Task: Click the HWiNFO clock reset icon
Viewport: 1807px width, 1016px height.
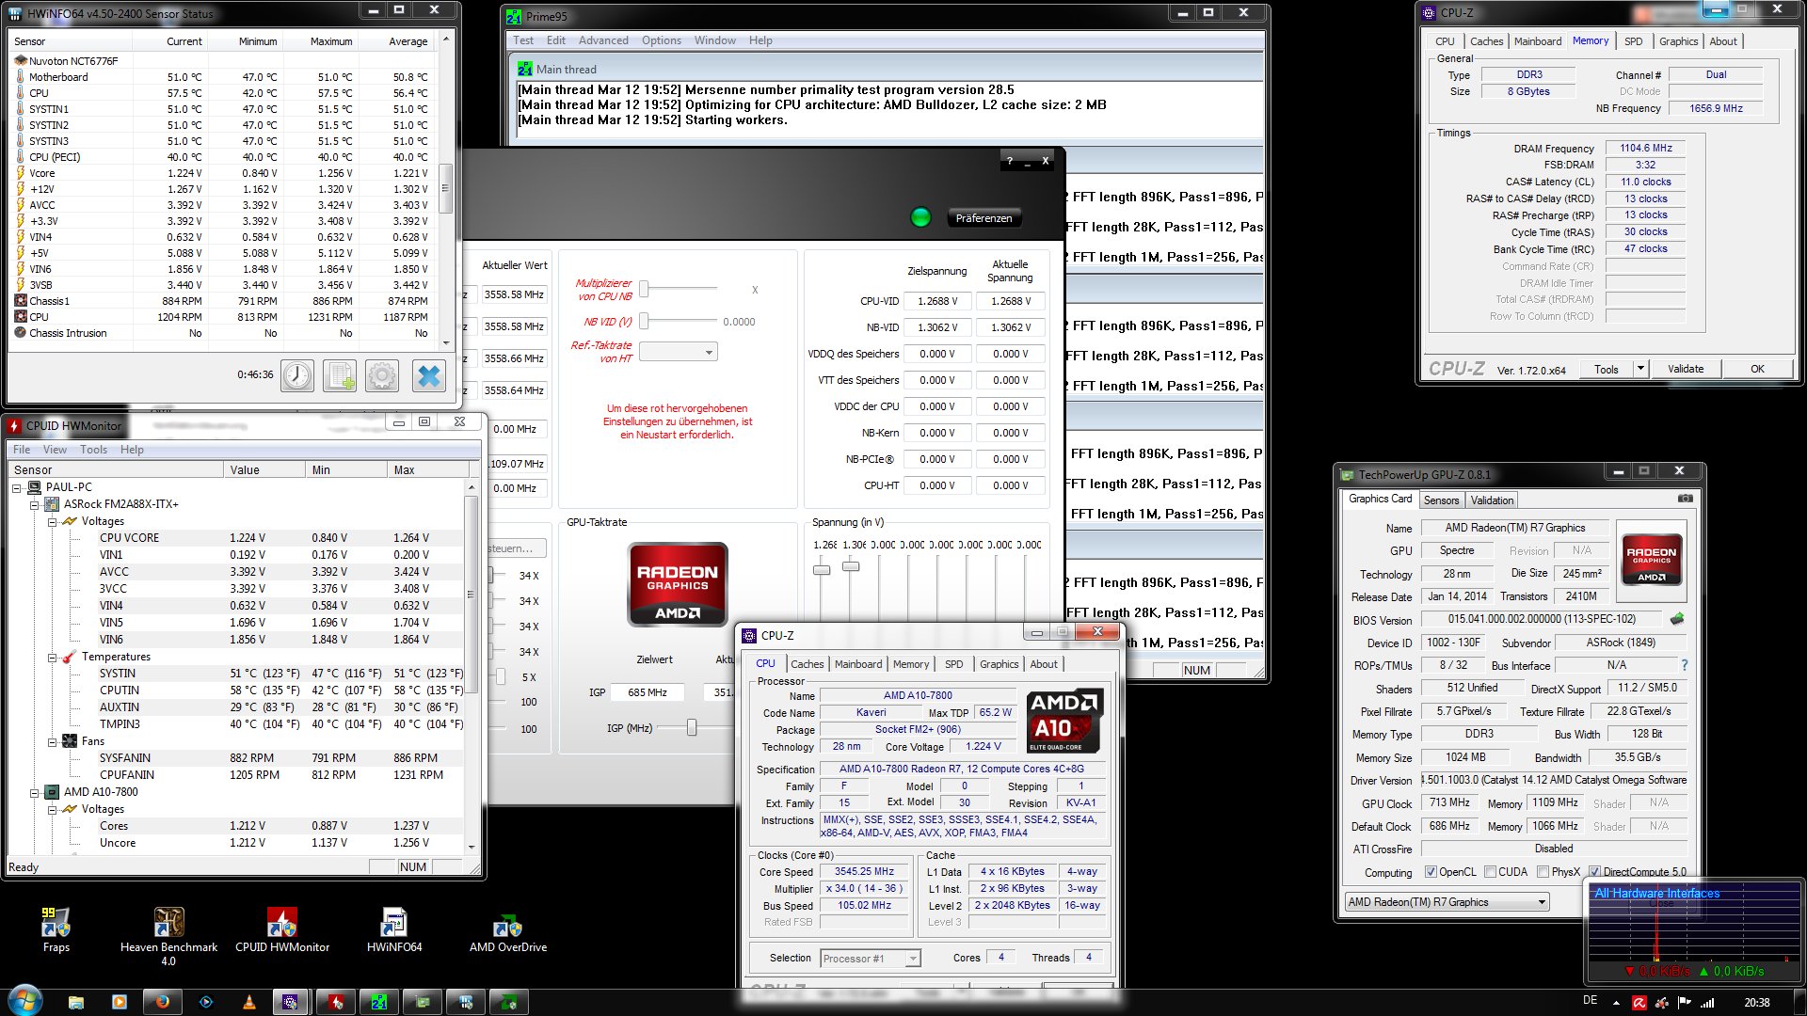Action: pyautogui.click(x=297, y=375)
